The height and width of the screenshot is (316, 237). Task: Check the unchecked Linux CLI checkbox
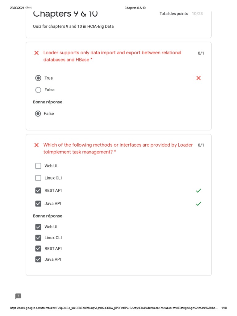pos(38,178)
